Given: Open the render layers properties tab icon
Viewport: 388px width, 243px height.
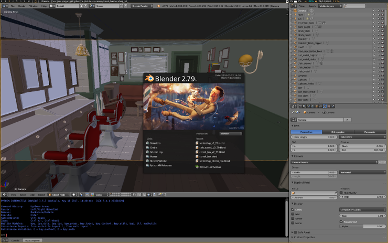Looking at the screenshot, I should point(304,106).
